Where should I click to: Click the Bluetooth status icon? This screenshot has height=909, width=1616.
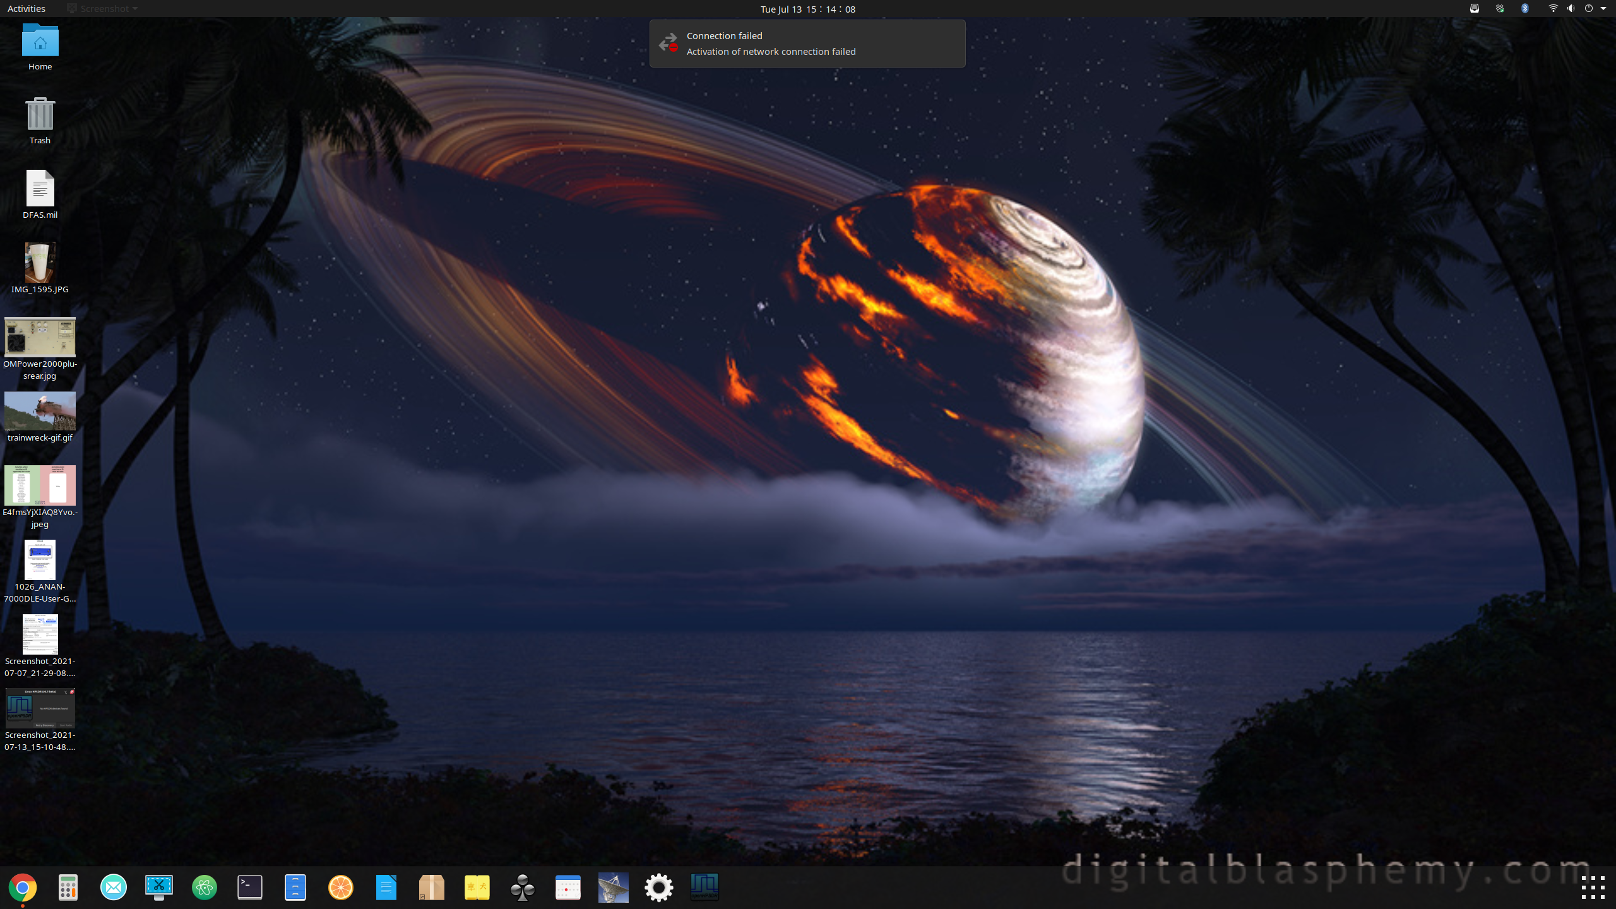1525,9
